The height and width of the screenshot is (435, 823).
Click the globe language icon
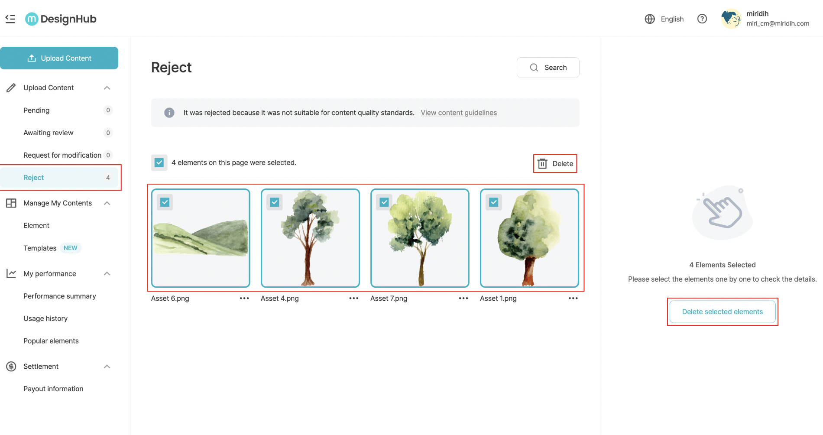click(x=650, y=19)
